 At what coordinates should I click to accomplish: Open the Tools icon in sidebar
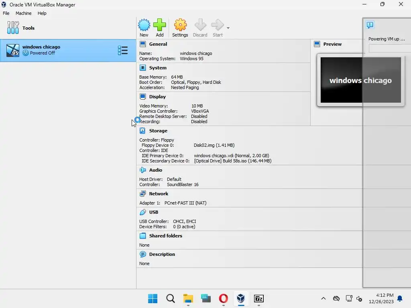coord(13,28)
